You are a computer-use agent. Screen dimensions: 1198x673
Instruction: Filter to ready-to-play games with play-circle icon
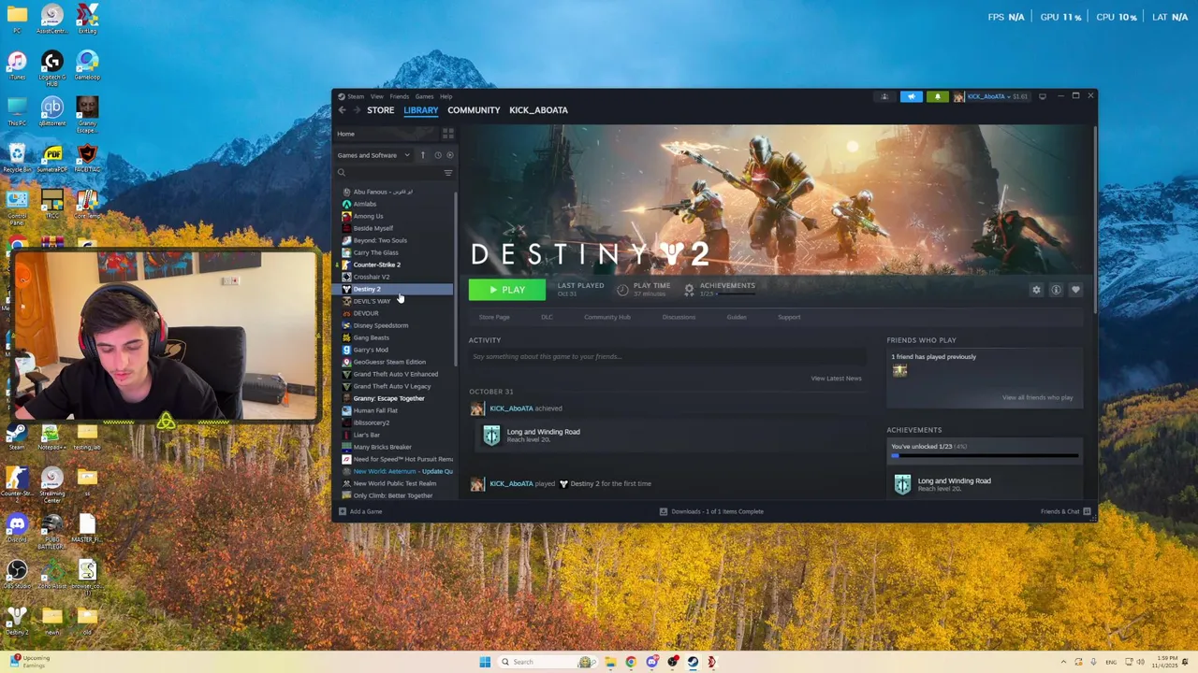(450, 155)
